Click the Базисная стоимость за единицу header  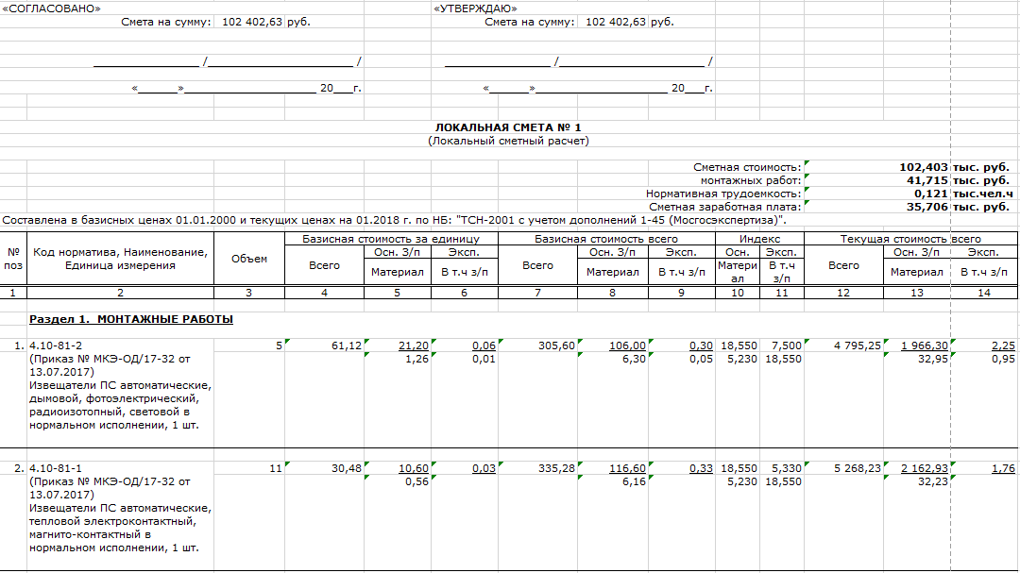(391, 239)
